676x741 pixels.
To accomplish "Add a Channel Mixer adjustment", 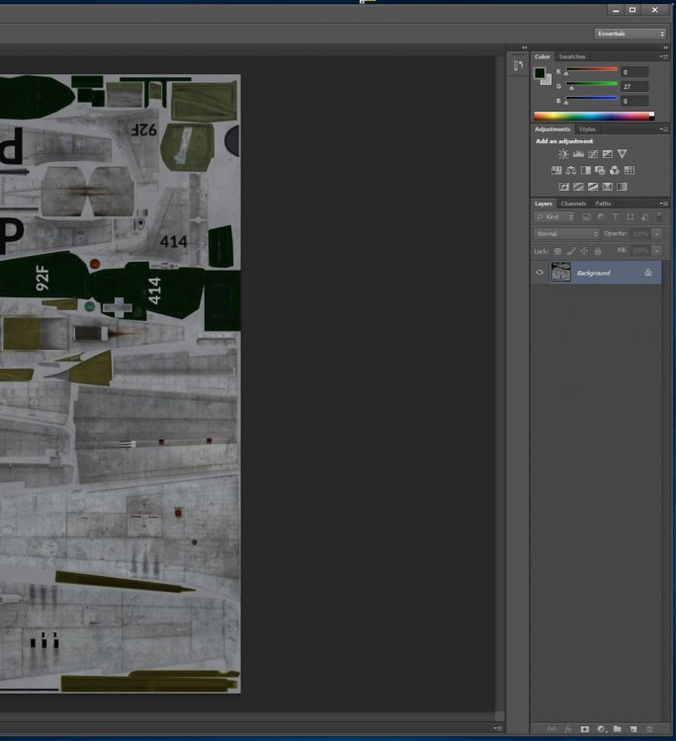I will point(614,170).
